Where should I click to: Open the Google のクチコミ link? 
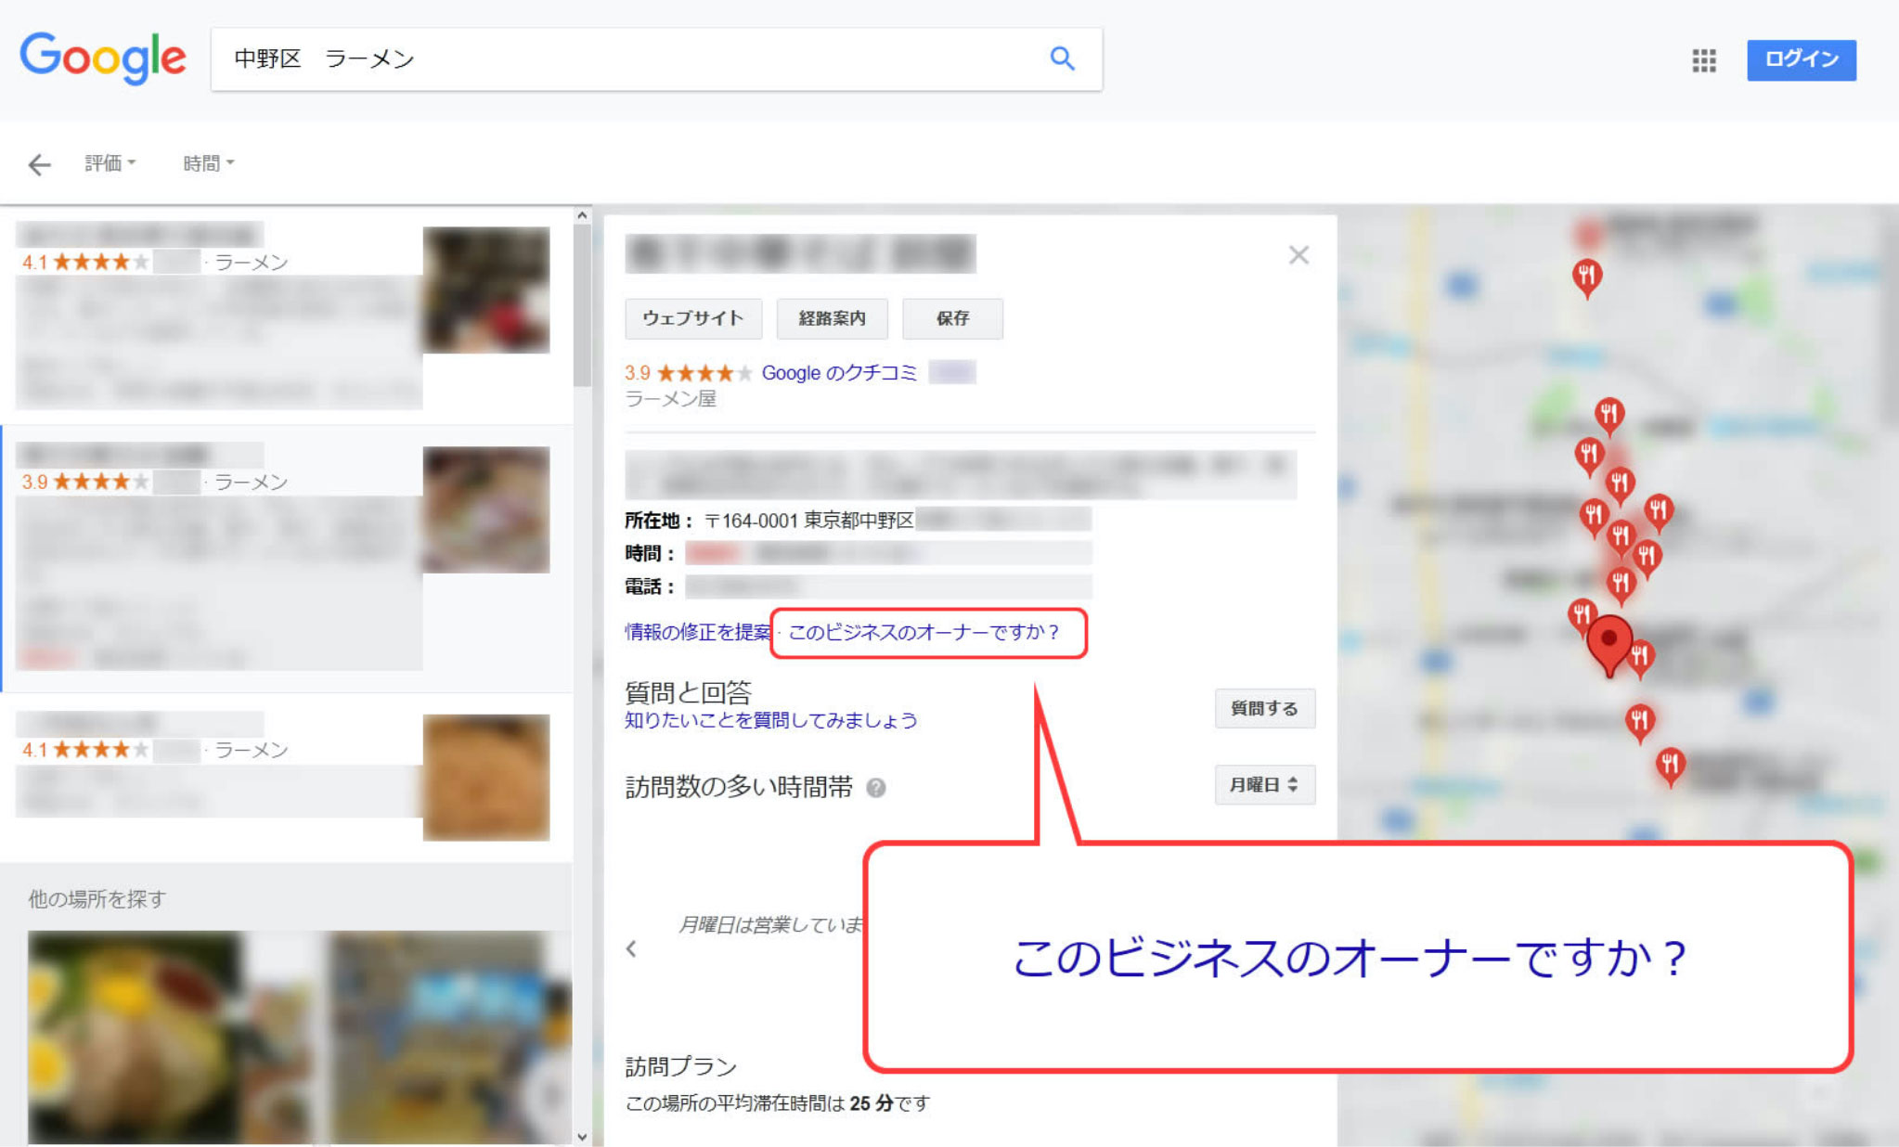839,373
